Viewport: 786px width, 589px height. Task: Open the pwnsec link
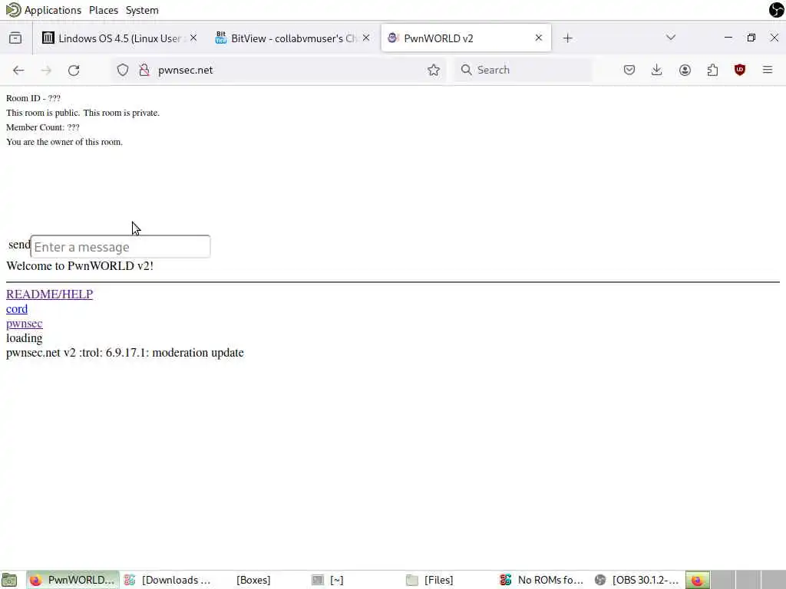(24, 324)
